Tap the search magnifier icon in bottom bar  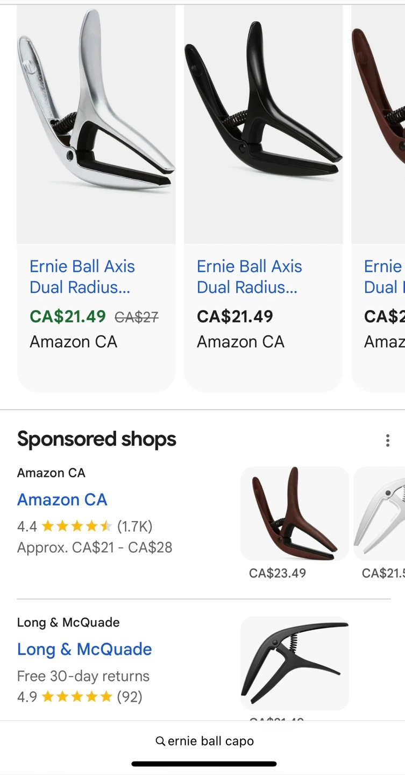click(160, 741)
